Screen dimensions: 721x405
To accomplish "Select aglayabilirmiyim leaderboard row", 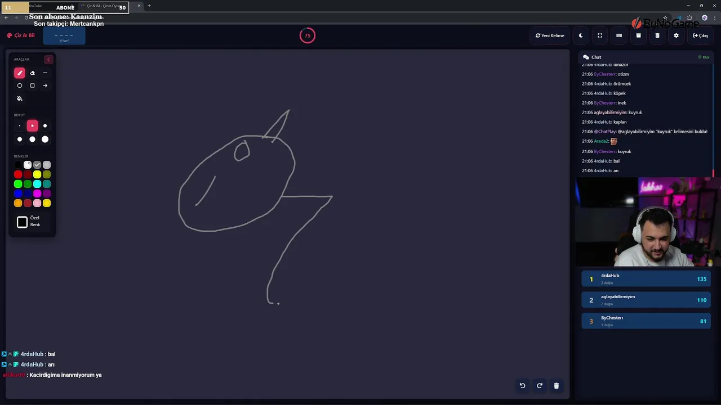I will (646, 300).
